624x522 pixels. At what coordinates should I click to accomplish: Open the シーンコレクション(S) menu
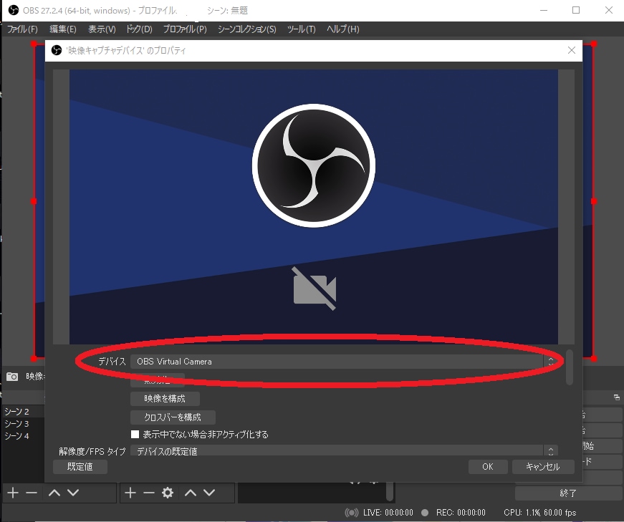(246, 29)
